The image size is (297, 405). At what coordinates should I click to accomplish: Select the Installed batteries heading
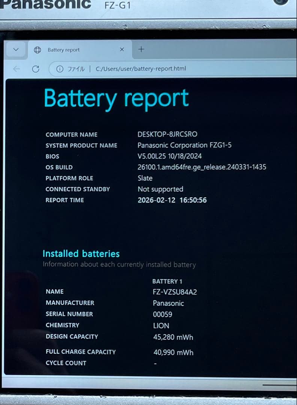81,253
